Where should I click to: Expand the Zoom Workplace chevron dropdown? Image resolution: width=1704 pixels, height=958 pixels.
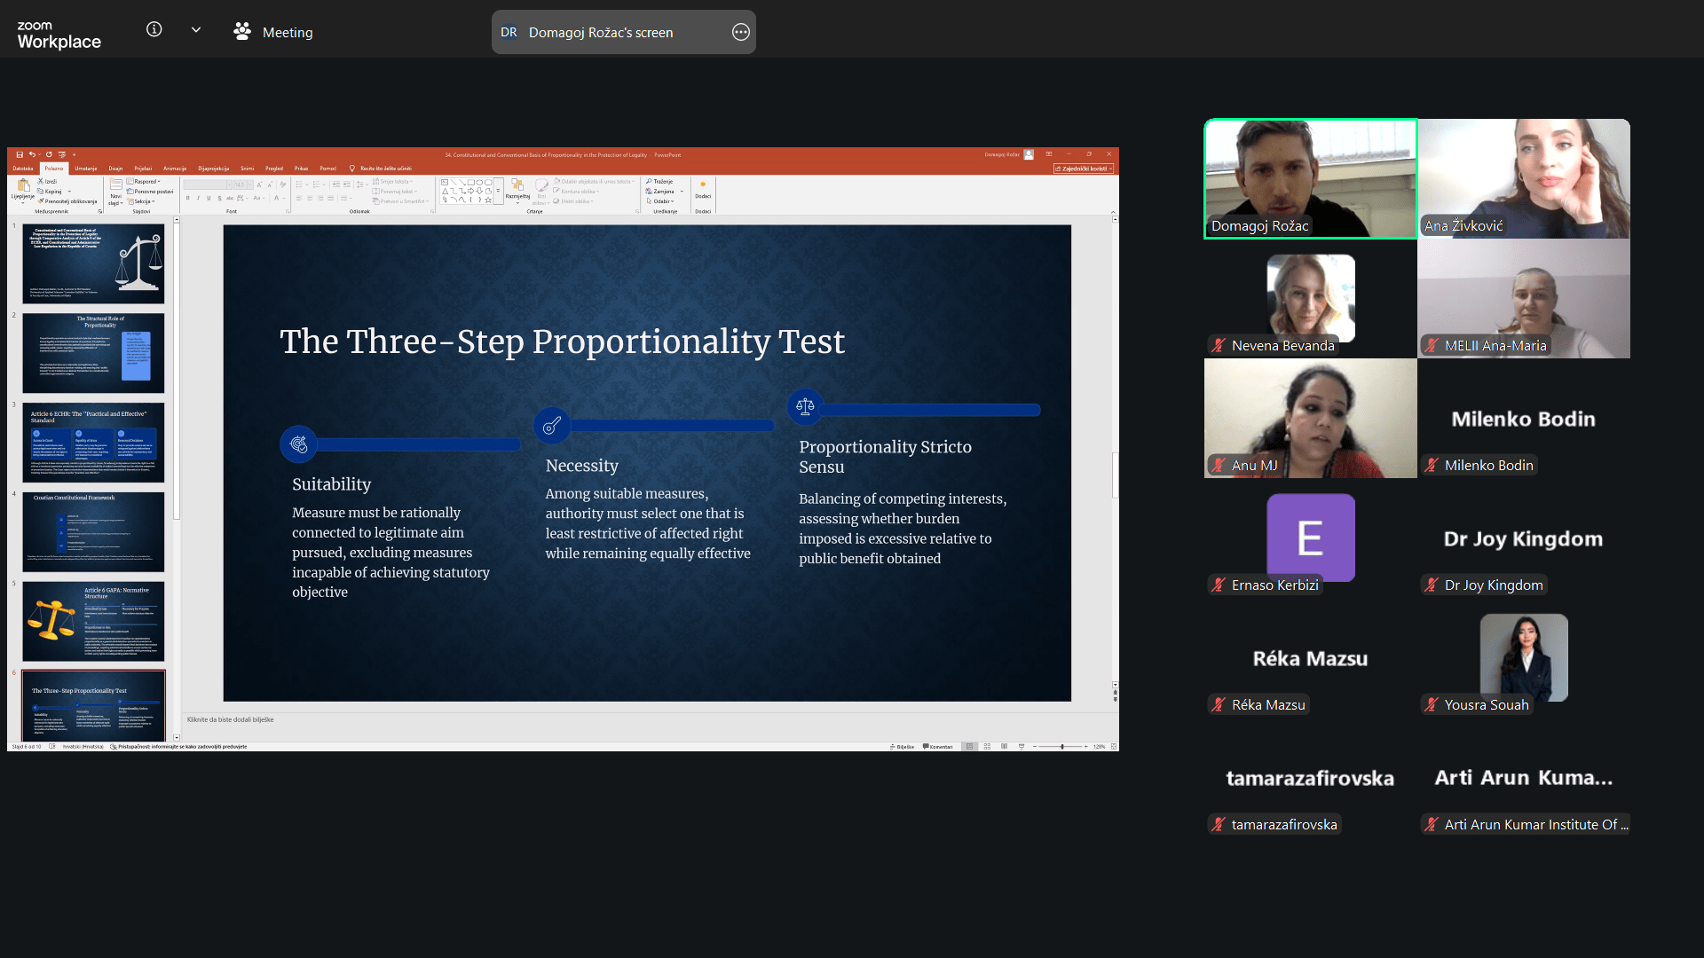click(x=196, y=30)
